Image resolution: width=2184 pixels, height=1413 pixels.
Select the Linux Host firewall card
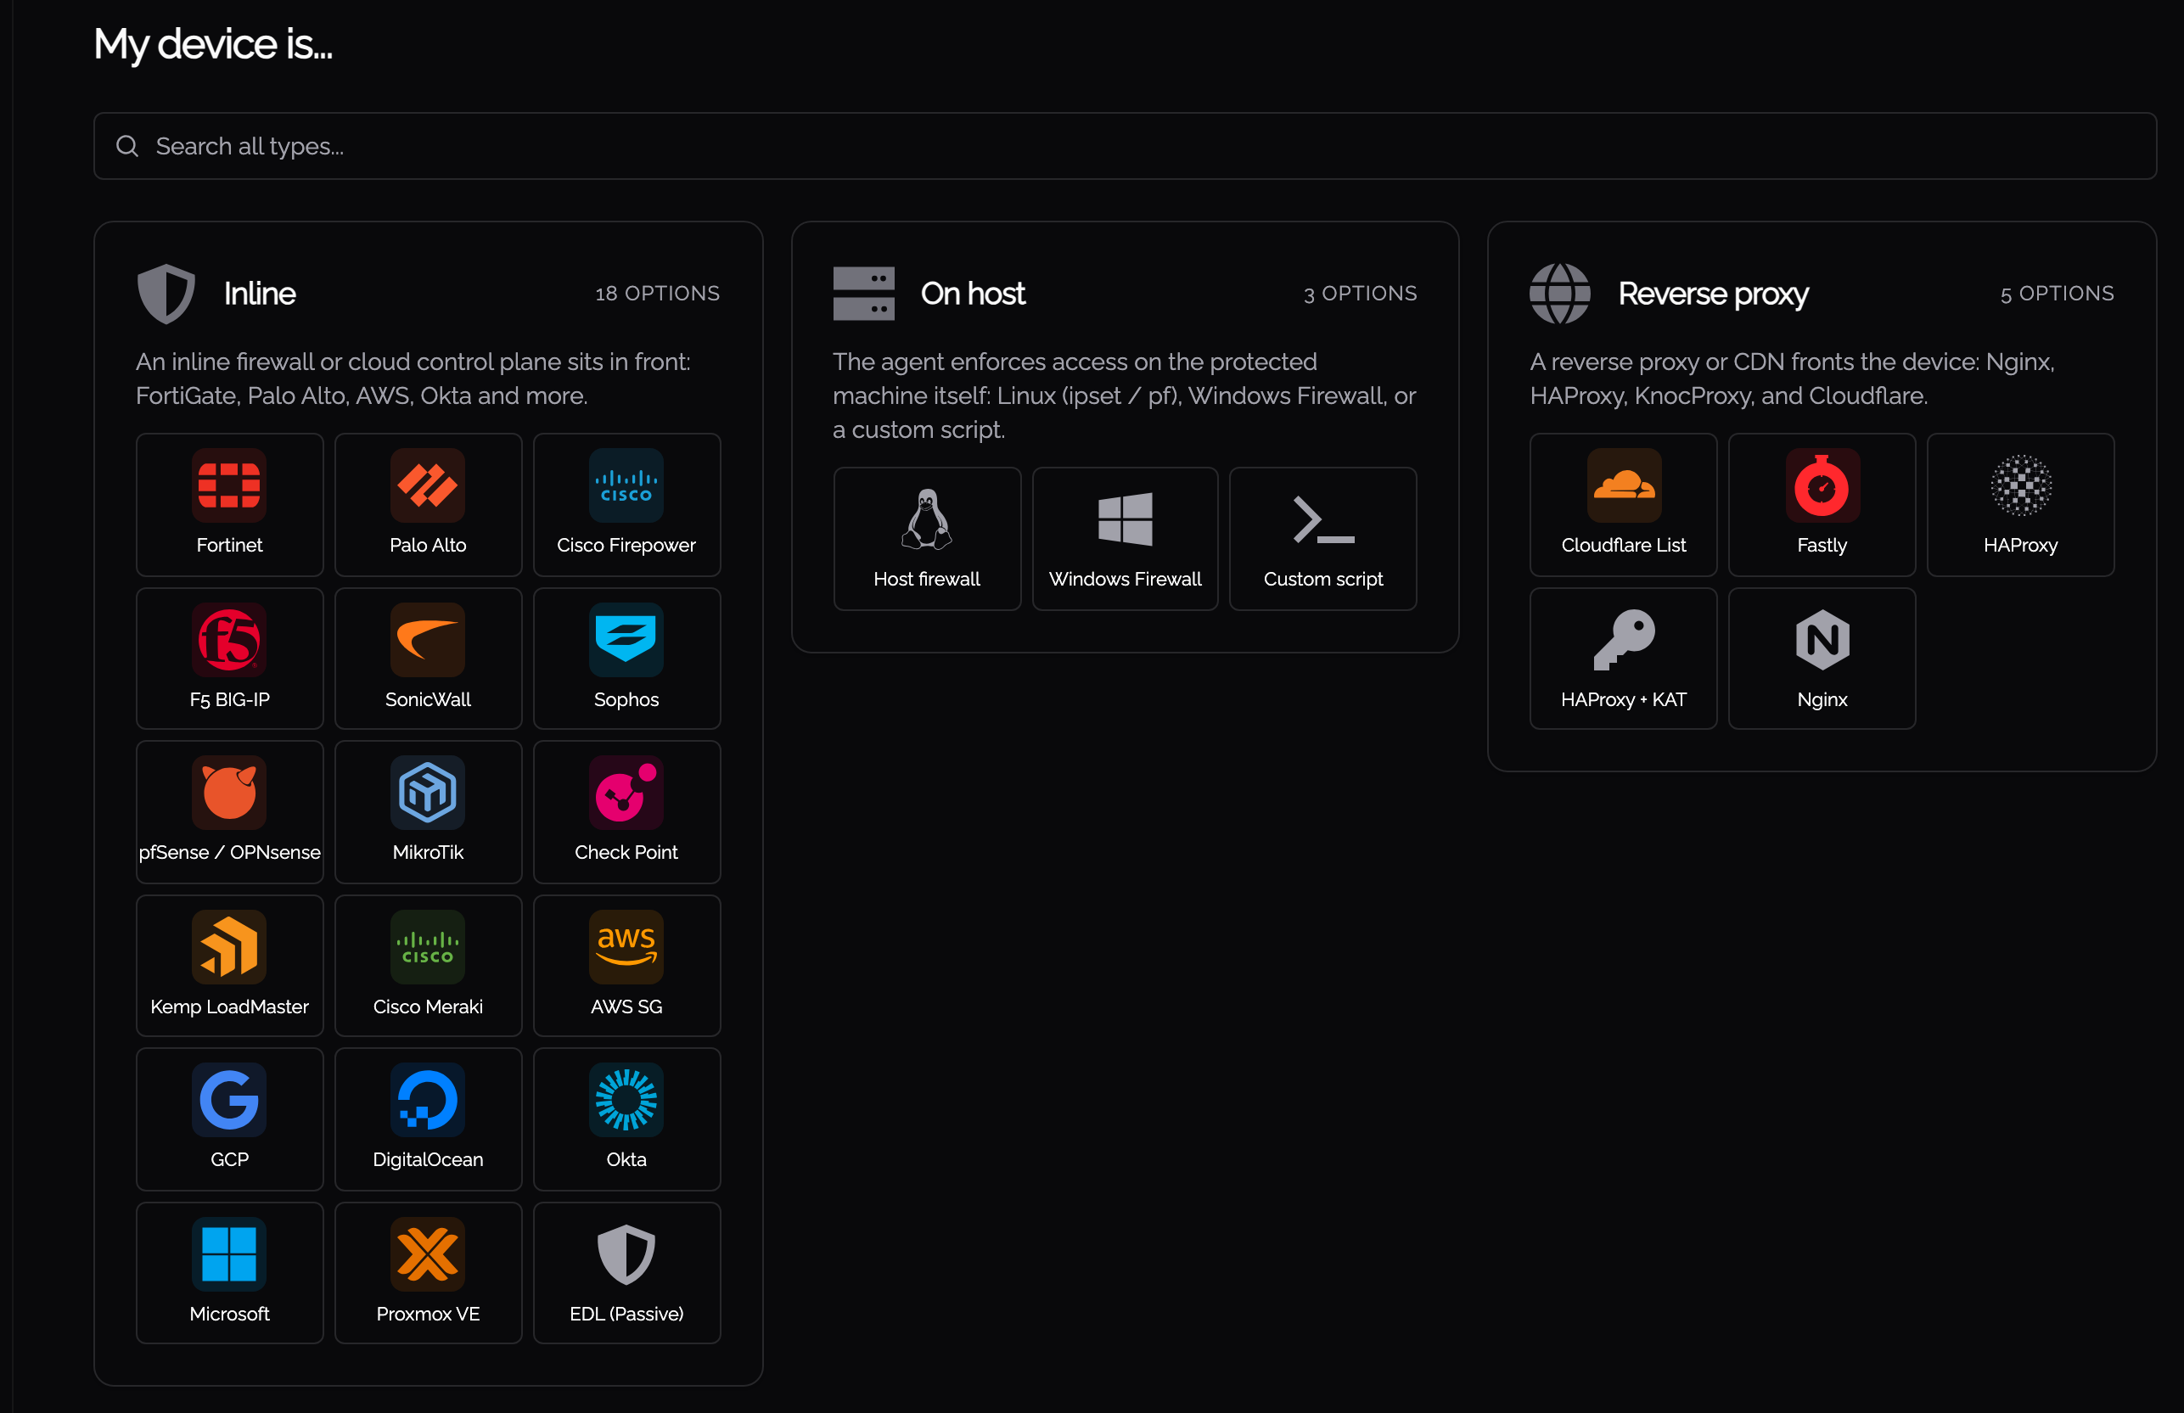point(927,539)
